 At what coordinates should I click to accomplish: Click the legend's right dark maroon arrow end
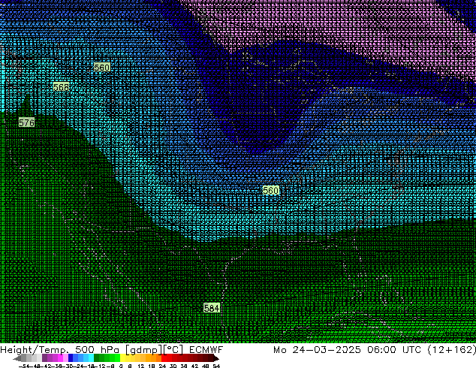pyautogui.click(x=216, y=358)
